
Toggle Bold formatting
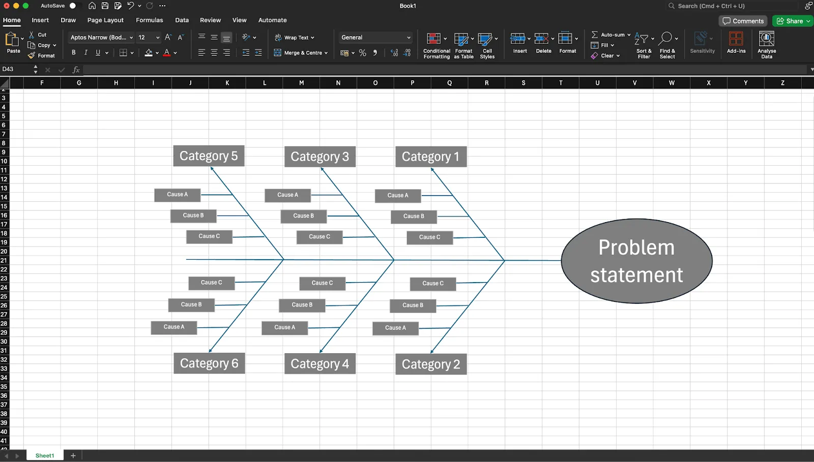[x=74, y=52]
